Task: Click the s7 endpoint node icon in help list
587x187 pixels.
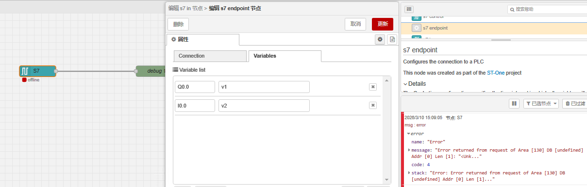Action: [416, 28]
